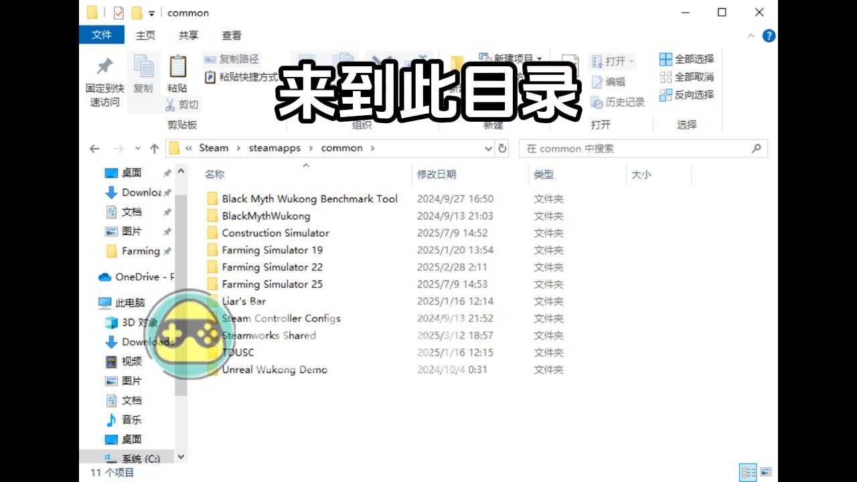
Task: Expand the address bar history dropdown
Action: 488,149
